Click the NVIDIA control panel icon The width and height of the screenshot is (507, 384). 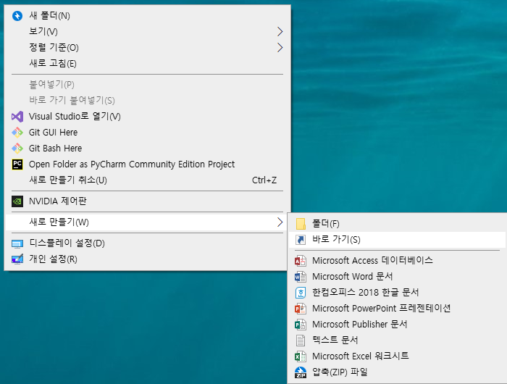pyautogui.click(x=17, y=201)
